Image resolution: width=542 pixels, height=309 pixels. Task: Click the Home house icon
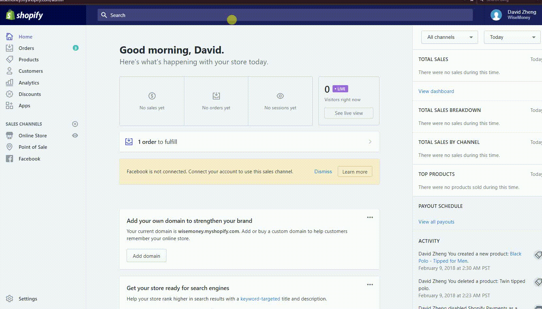coord(9,37)
